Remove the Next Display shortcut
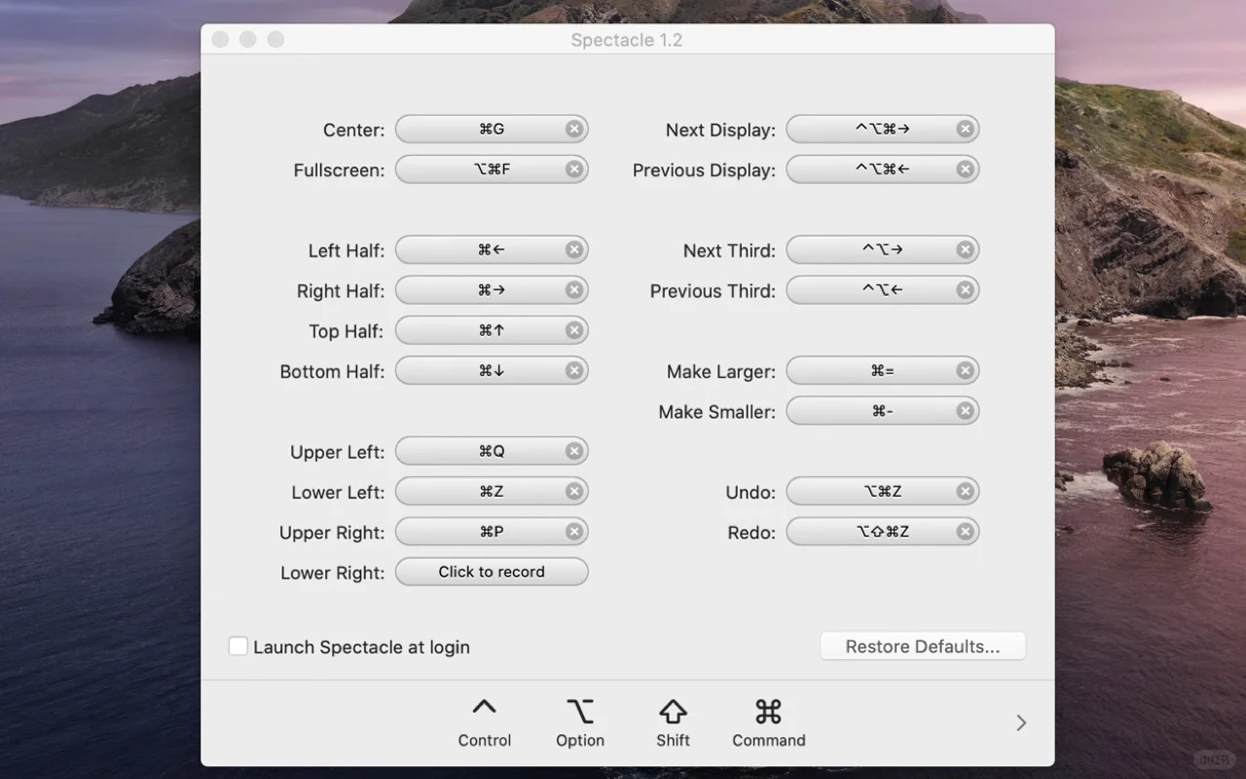Screen dimensions: 1246x779 click(x=965, y=129)
